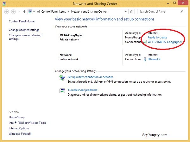The width and height of the screenshot is (190, 142).
Task: Click HomeGroup Ready to create link
Action: pyautogui.click(x=157, y=38)
